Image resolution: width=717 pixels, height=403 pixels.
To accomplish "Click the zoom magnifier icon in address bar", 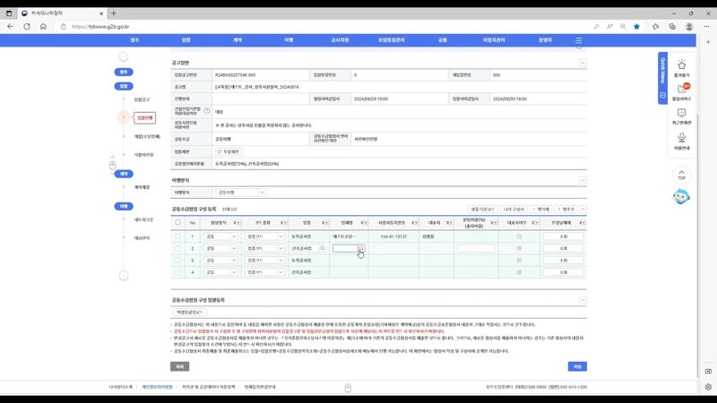I will (623, 27).
